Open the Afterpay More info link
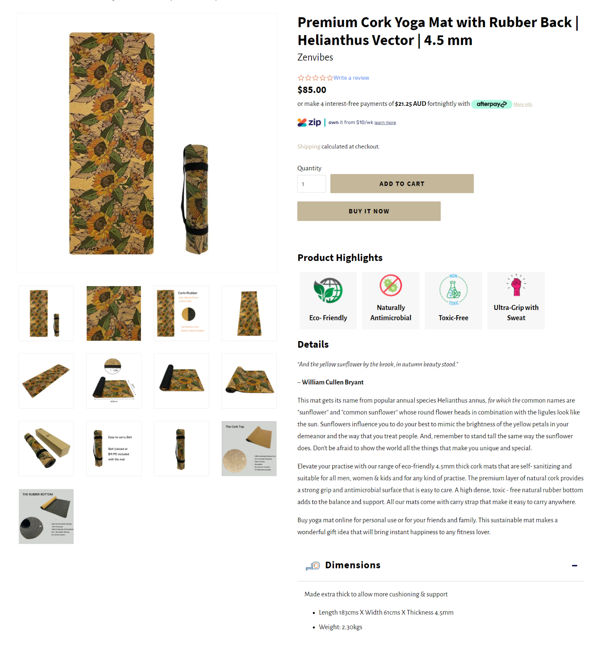Image resolution: width=593 pixels, height=650 pixels. click(x=523, y=104)
